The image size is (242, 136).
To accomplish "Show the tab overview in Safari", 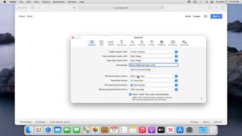I will (222, 8).
